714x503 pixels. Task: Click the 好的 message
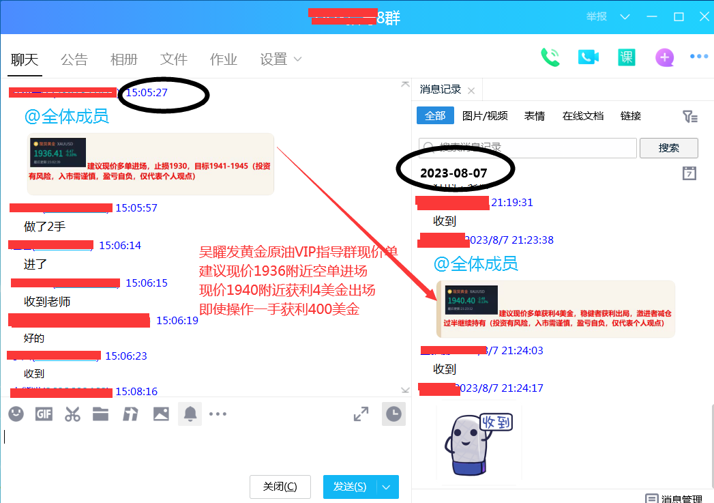pyautogui.click(x=34, y=338)
